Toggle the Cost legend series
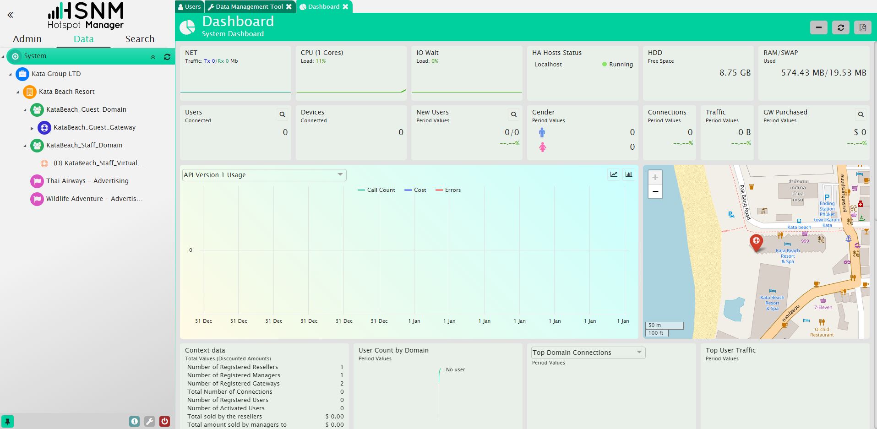Viewport: 877px width, 429px height. tap(415, 190)
